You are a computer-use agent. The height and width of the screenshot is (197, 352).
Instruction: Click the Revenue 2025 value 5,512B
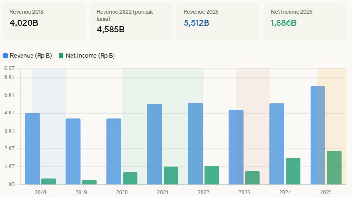(197, 22)
